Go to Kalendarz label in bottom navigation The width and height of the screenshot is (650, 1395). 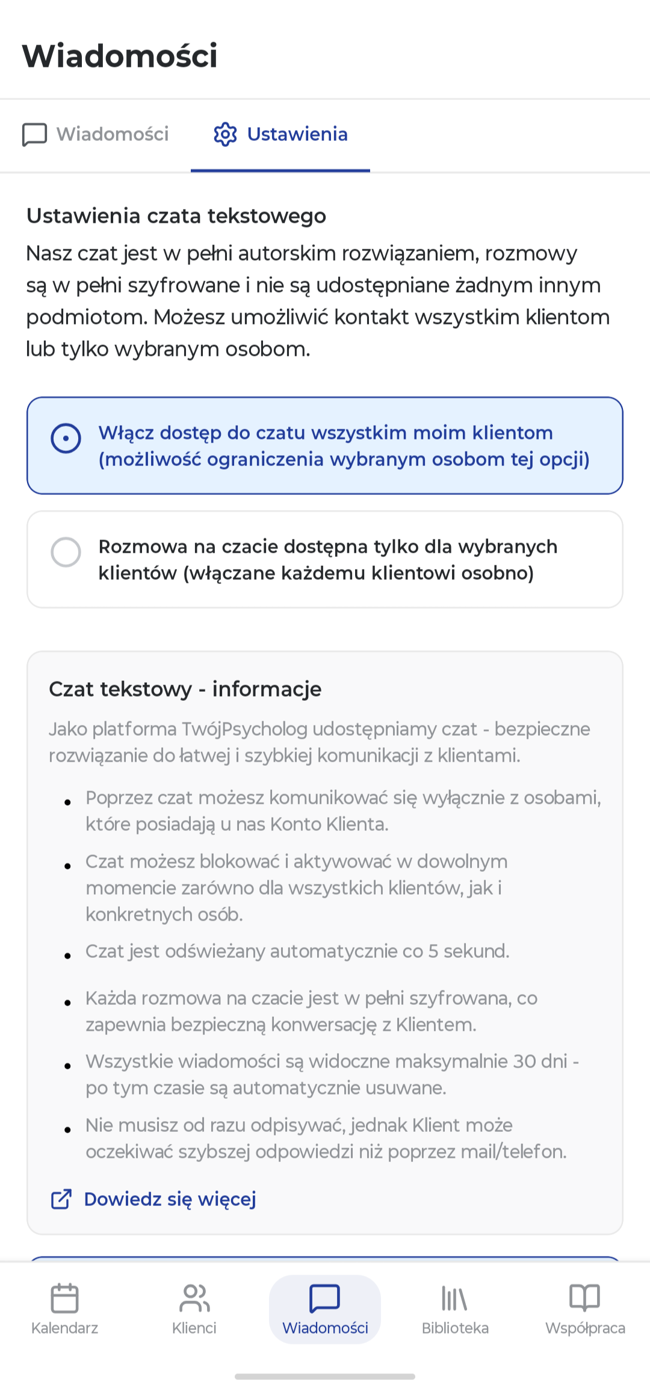click(64, 1328)
